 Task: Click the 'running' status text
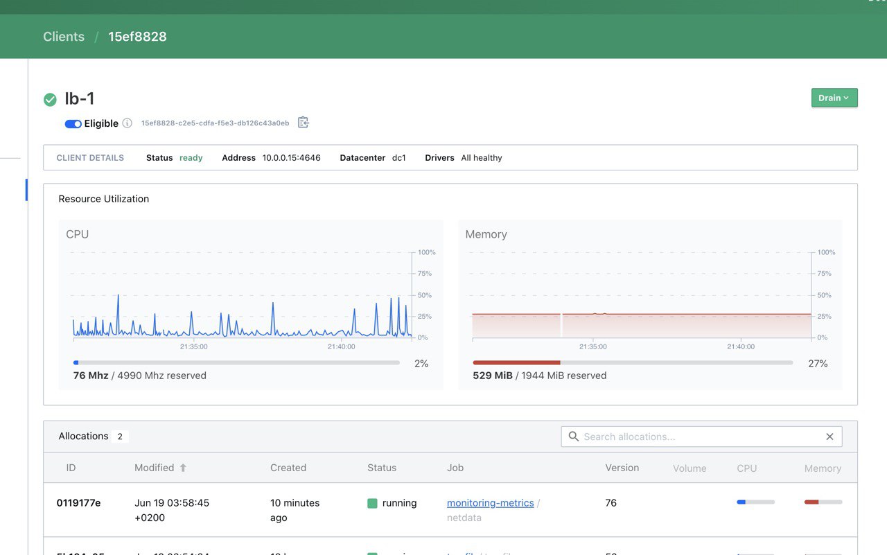400,503
